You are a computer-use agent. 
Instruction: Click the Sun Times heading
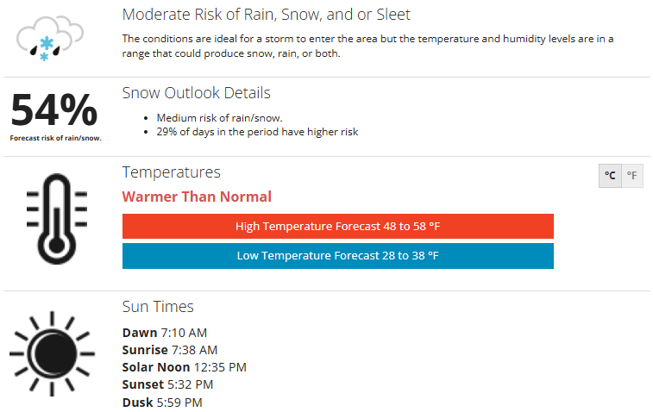pos(158,307)
